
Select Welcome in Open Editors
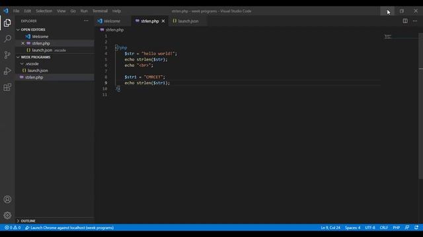point(40,37)
